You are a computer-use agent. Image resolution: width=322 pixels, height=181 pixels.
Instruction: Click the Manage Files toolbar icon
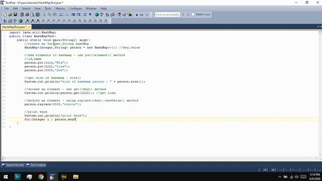22,15
